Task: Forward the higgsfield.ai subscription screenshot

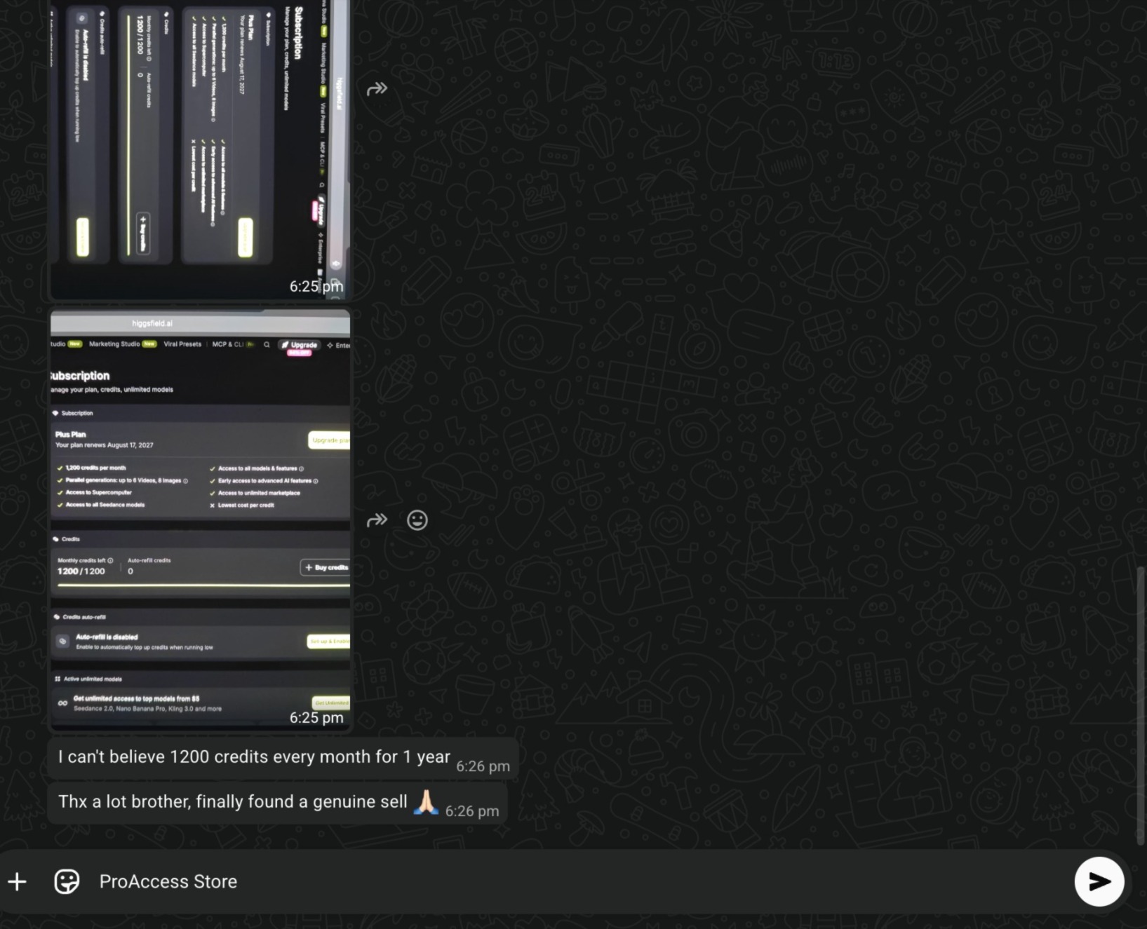Action: click(377, 520)
